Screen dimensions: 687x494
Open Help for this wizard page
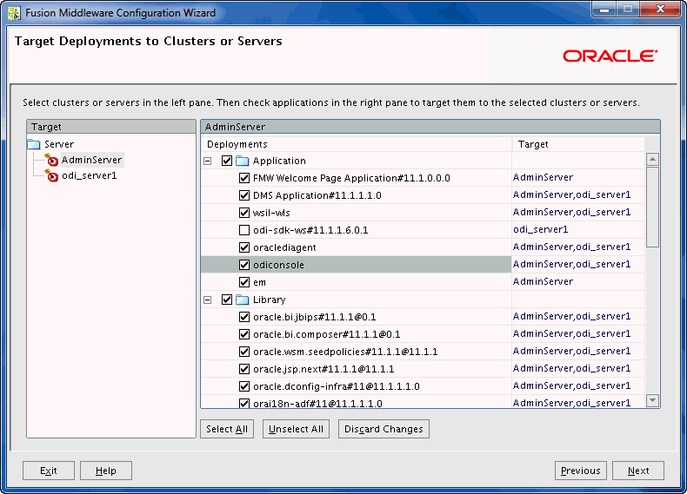click(106, 471)
